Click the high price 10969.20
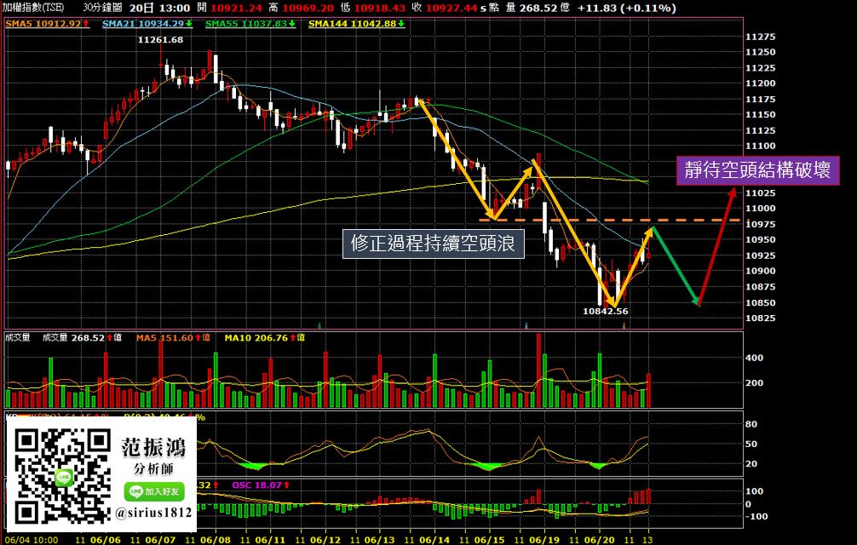 tap(308, 9)
